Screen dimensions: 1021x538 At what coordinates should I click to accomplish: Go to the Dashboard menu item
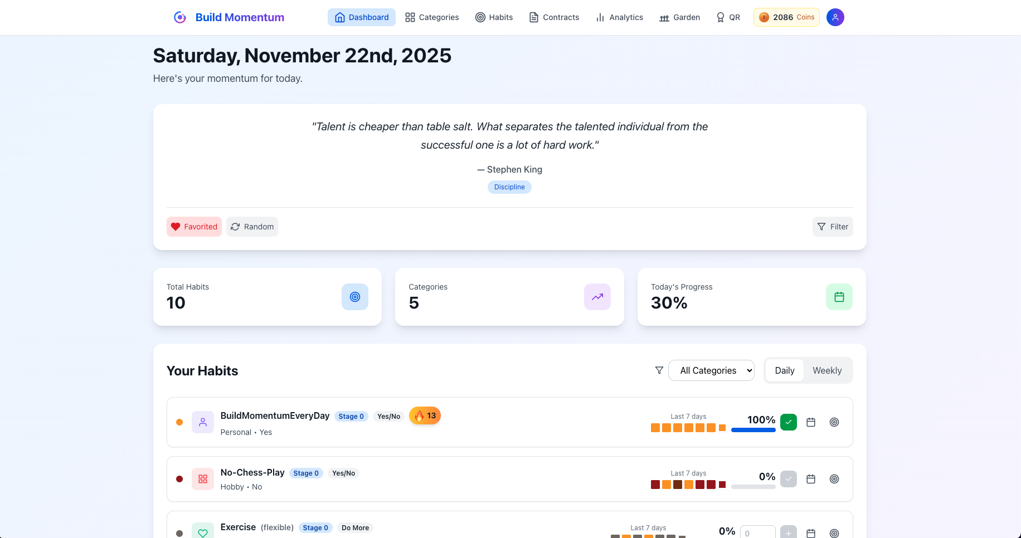click(x=361, y=17)
